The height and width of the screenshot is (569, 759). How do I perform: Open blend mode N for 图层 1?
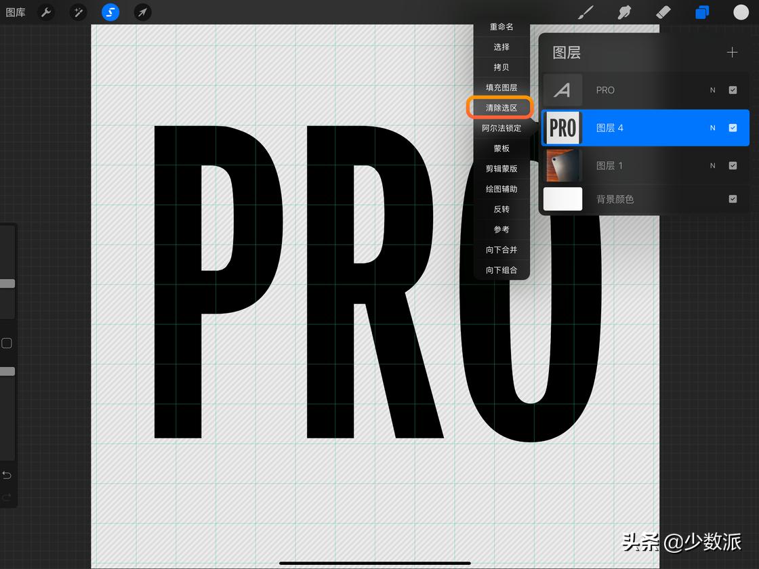coord(712,165)
